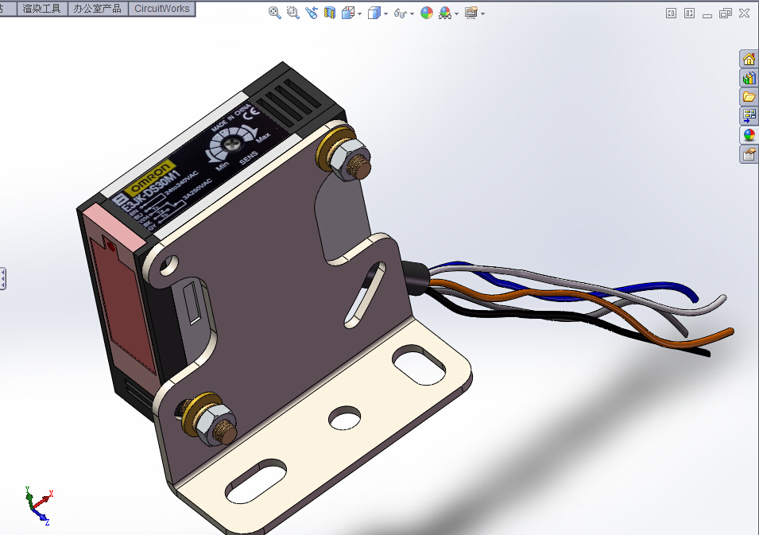Open the 渲染工具 tab
Image resolution: width=759 pixels, height=535 pixels.
click(x=42, y=9)
